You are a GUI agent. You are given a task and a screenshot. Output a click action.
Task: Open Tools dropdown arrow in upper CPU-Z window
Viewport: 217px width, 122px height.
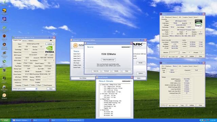tap(186, 56)
